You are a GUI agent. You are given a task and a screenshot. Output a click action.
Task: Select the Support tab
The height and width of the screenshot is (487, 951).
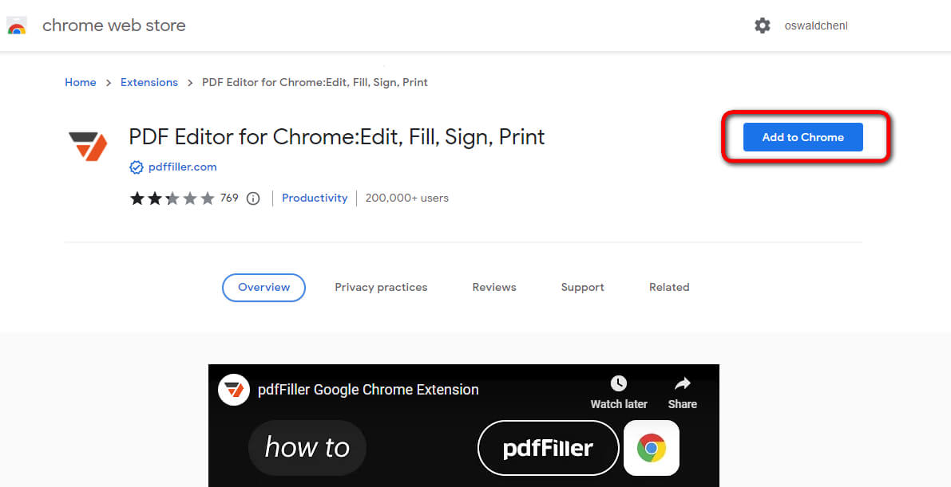tap(582, 287)
